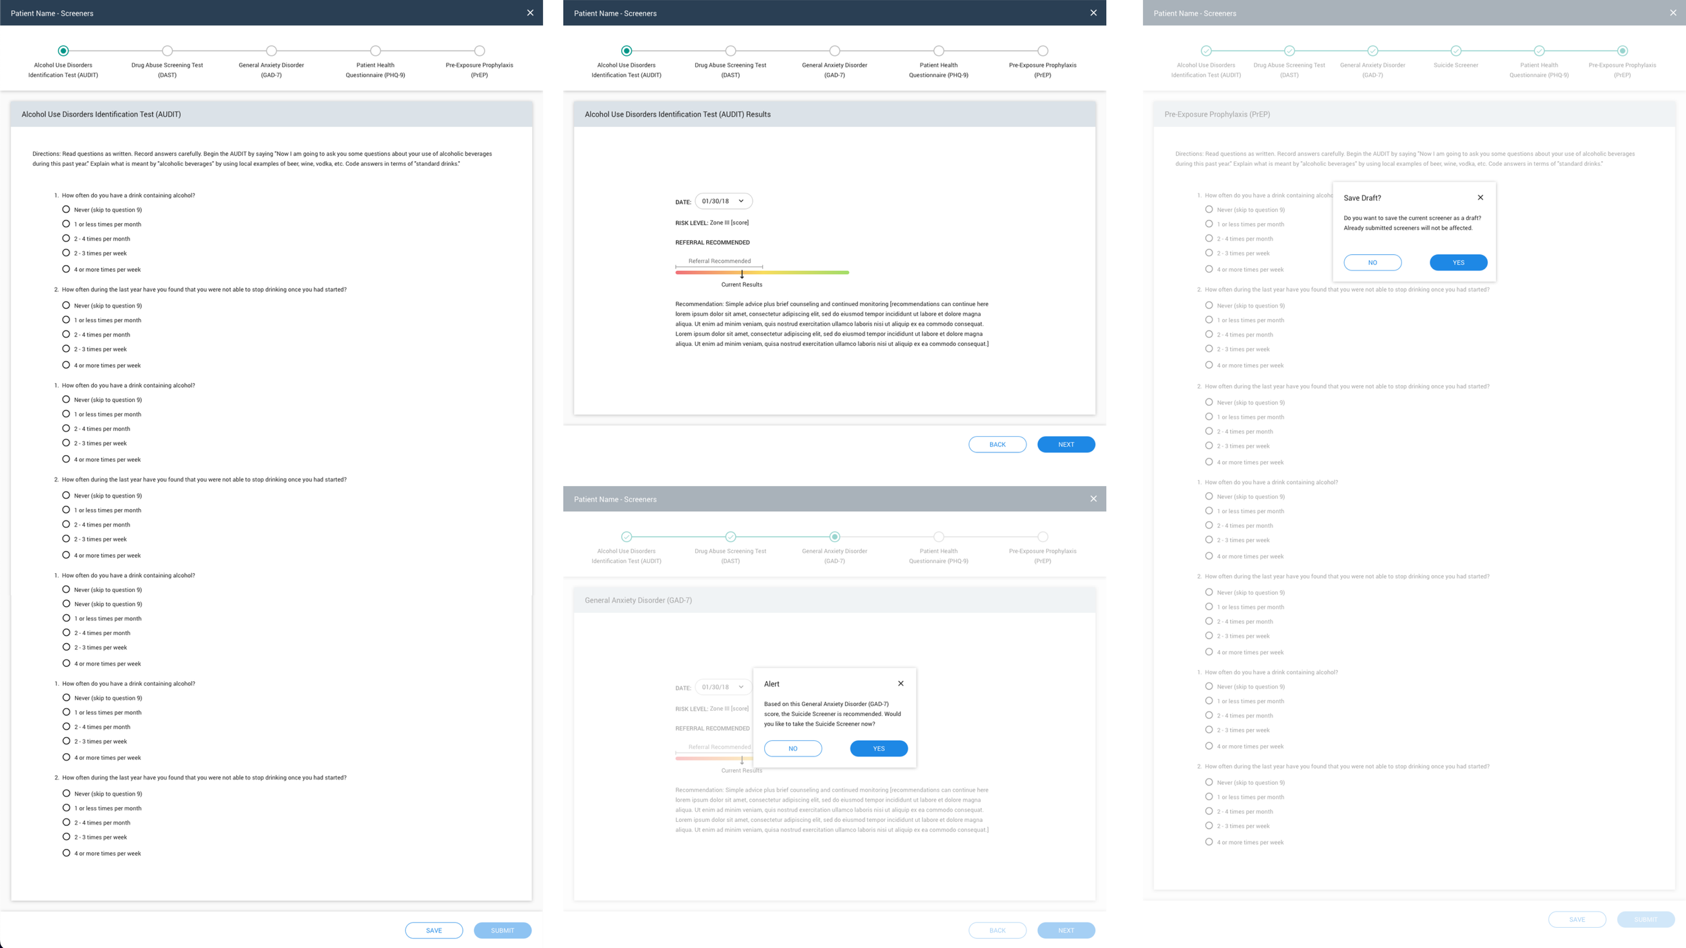Screen dimensions: 1686x948
Task: Select topmost '2 - 4 times per month' in left form
Action: click(x=66, y=239)
